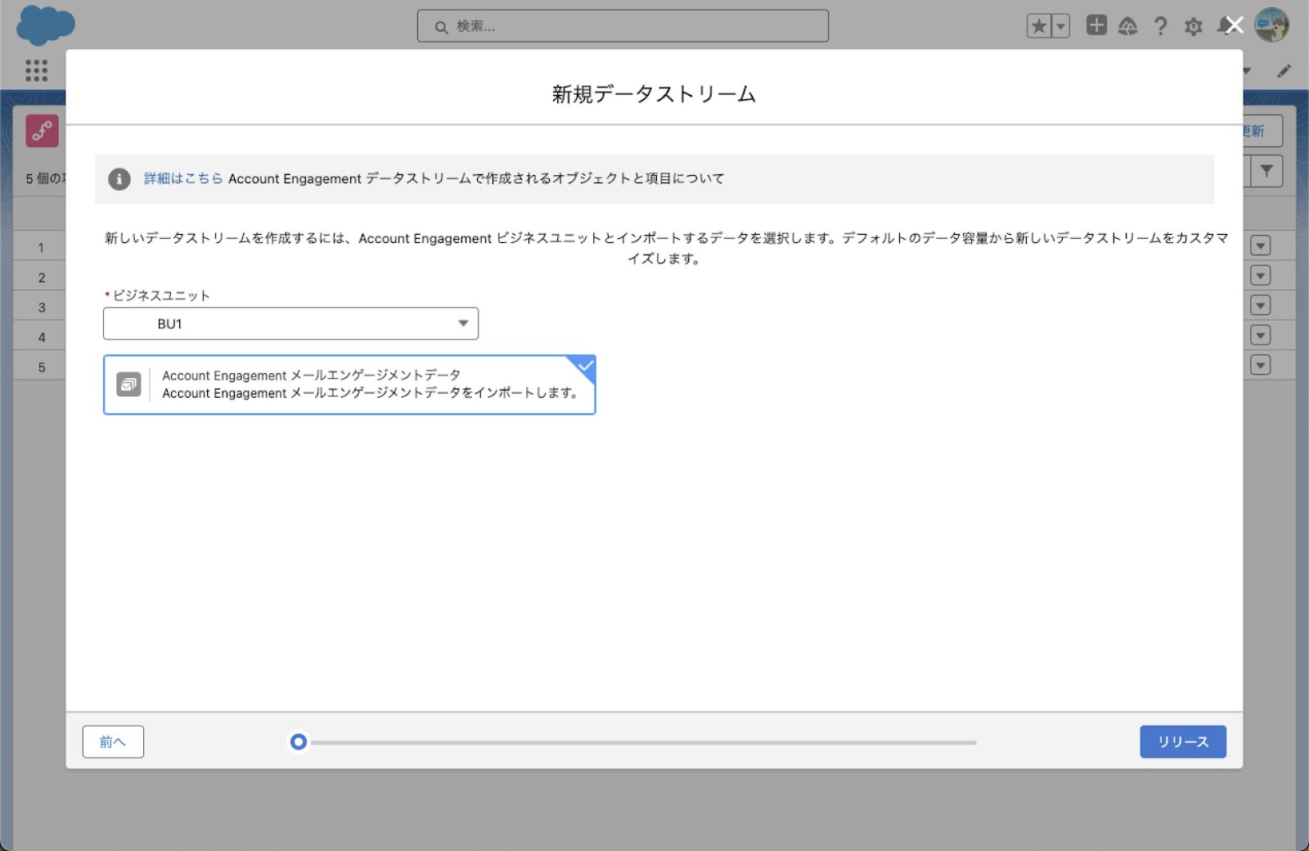The height and width of the screenshot is (851, 1309).
Task: Toggle the Account Engagement メールエンゲージメントデータ card
Action: click(349, 385)
